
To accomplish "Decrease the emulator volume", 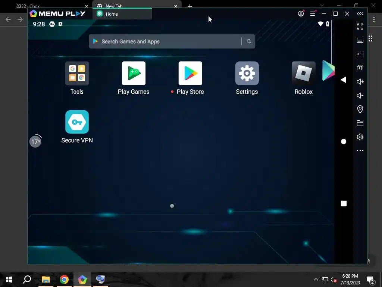I will coord(360,95).
